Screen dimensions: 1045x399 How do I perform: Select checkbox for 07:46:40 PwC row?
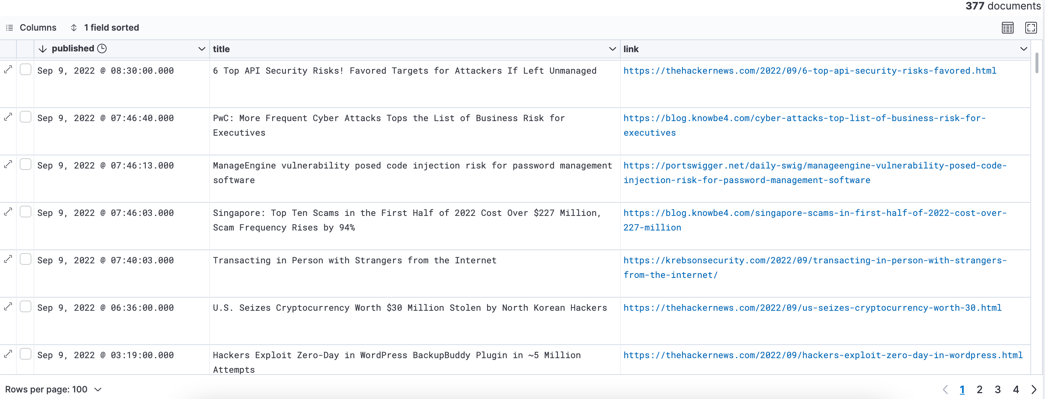26,117
